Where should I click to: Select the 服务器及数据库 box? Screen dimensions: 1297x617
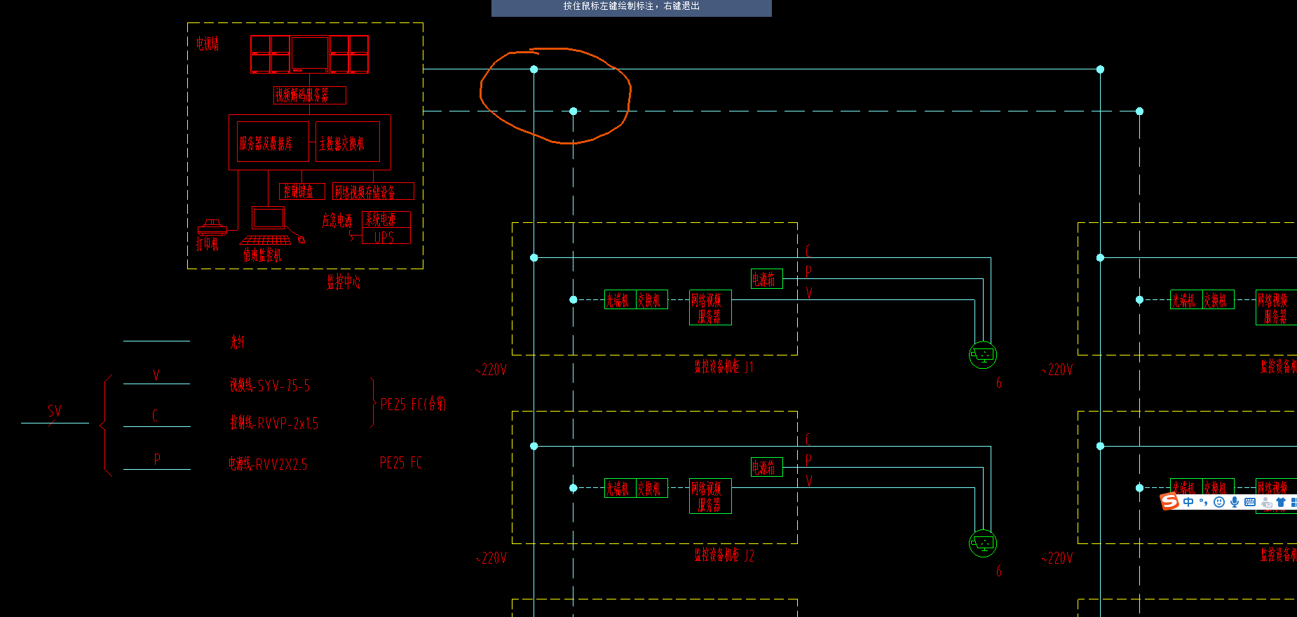click(273, 142)
